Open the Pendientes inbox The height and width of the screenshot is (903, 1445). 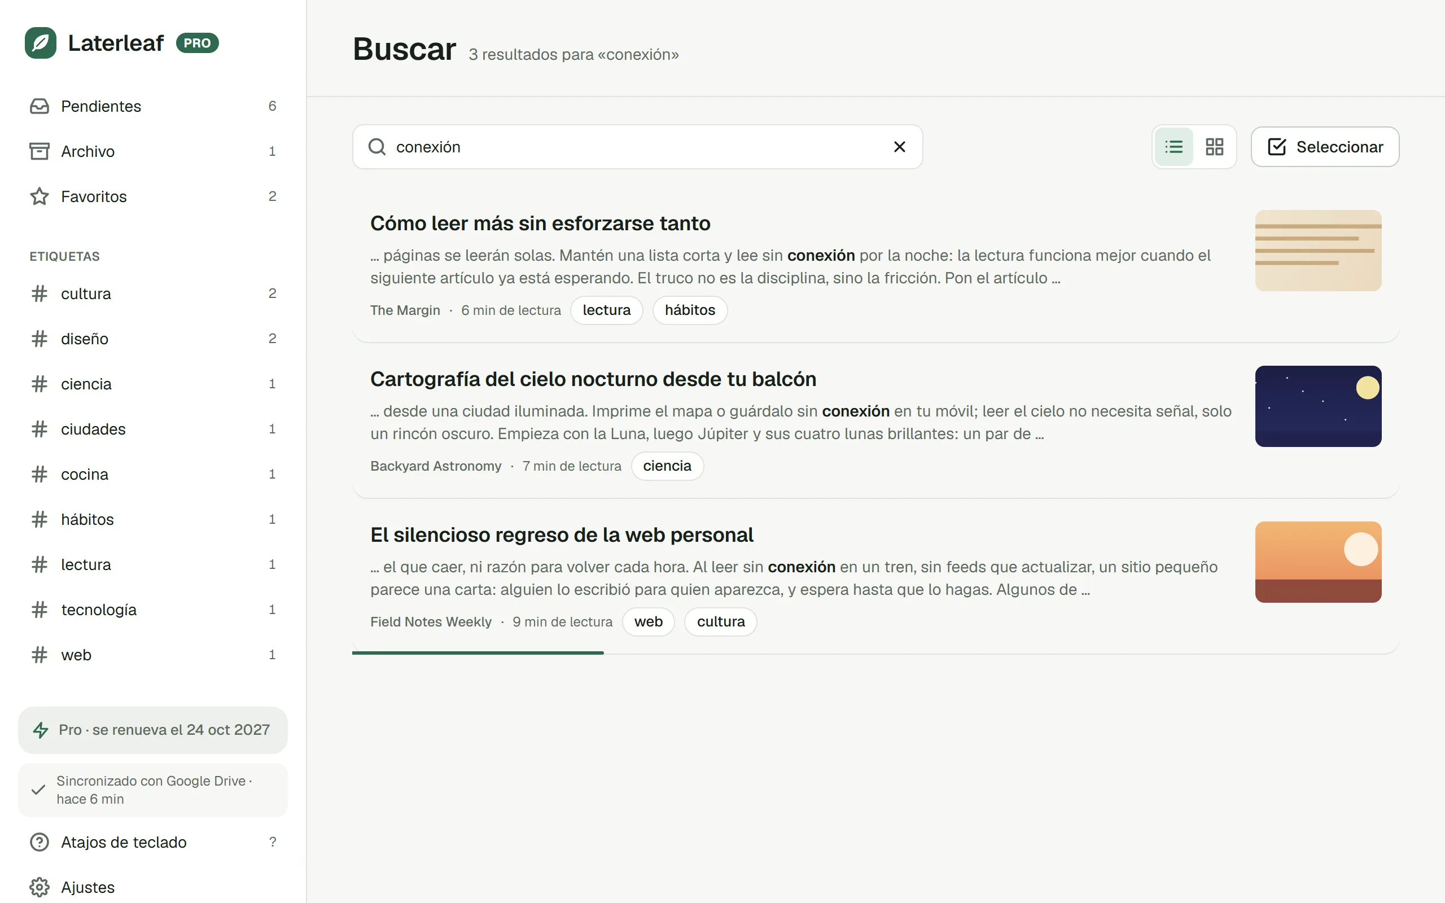[153, 106]
